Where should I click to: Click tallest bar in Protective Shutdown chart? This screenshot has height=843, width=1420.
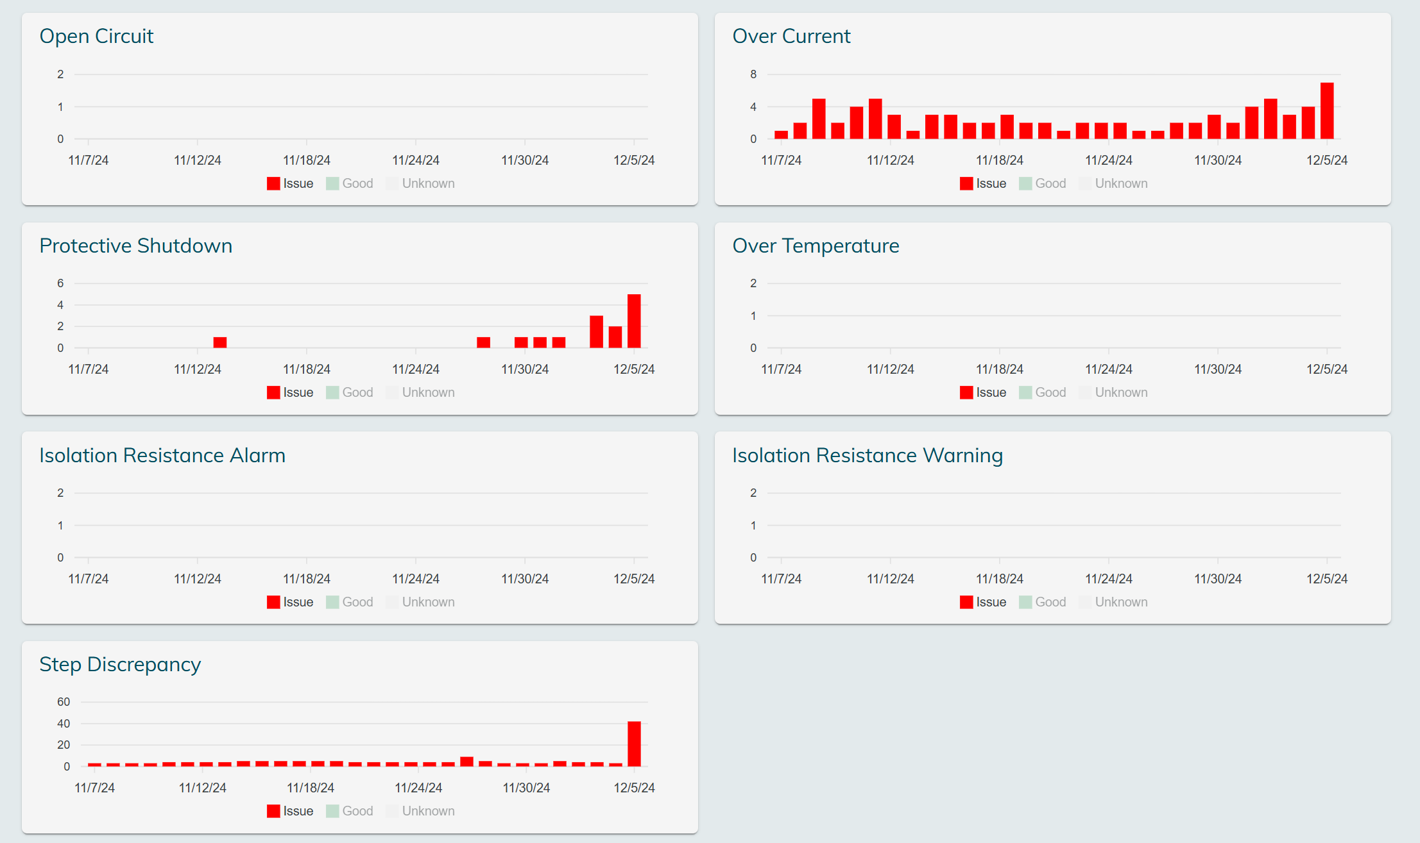point(634,321)
